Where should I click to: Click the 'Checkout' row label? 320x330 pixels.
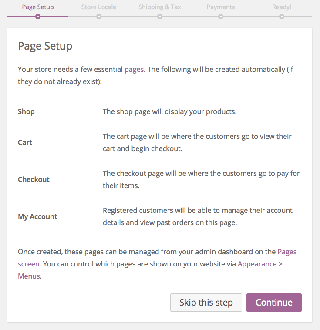click(x=34, y=179)
